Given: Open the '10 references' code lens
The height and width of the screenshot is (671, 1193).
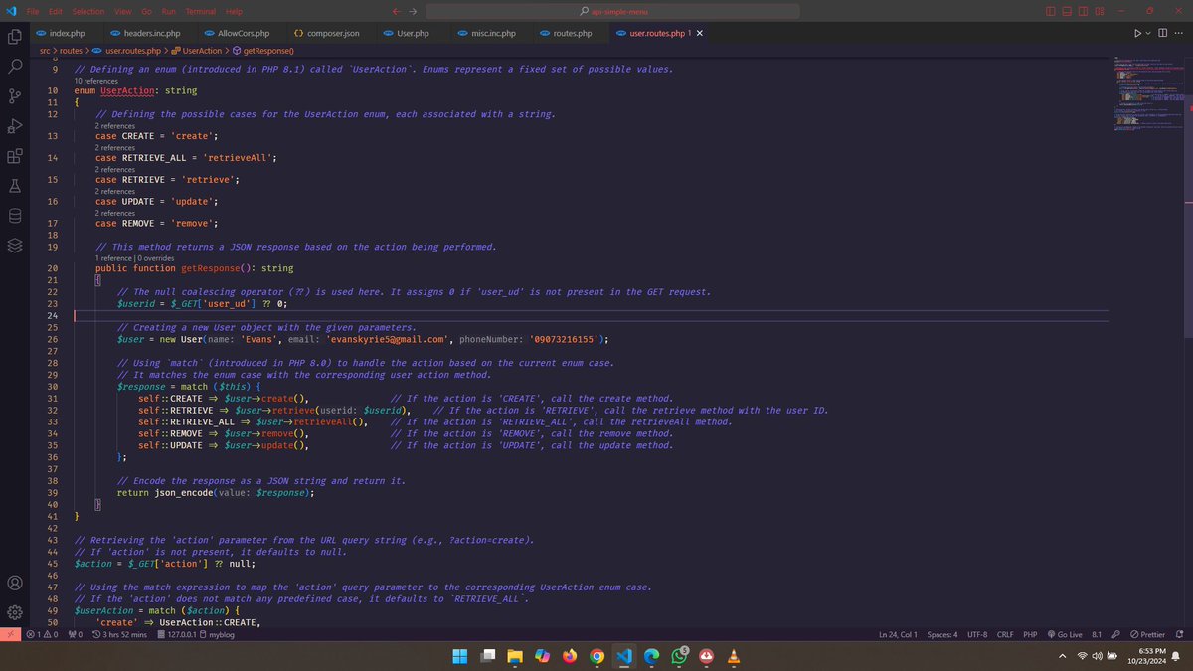Looking at the screenshot, I should click(x=95, y=80).
